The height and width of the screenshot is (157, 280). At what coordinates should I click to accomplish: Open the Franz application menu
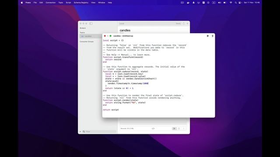(x=28, y=3)
